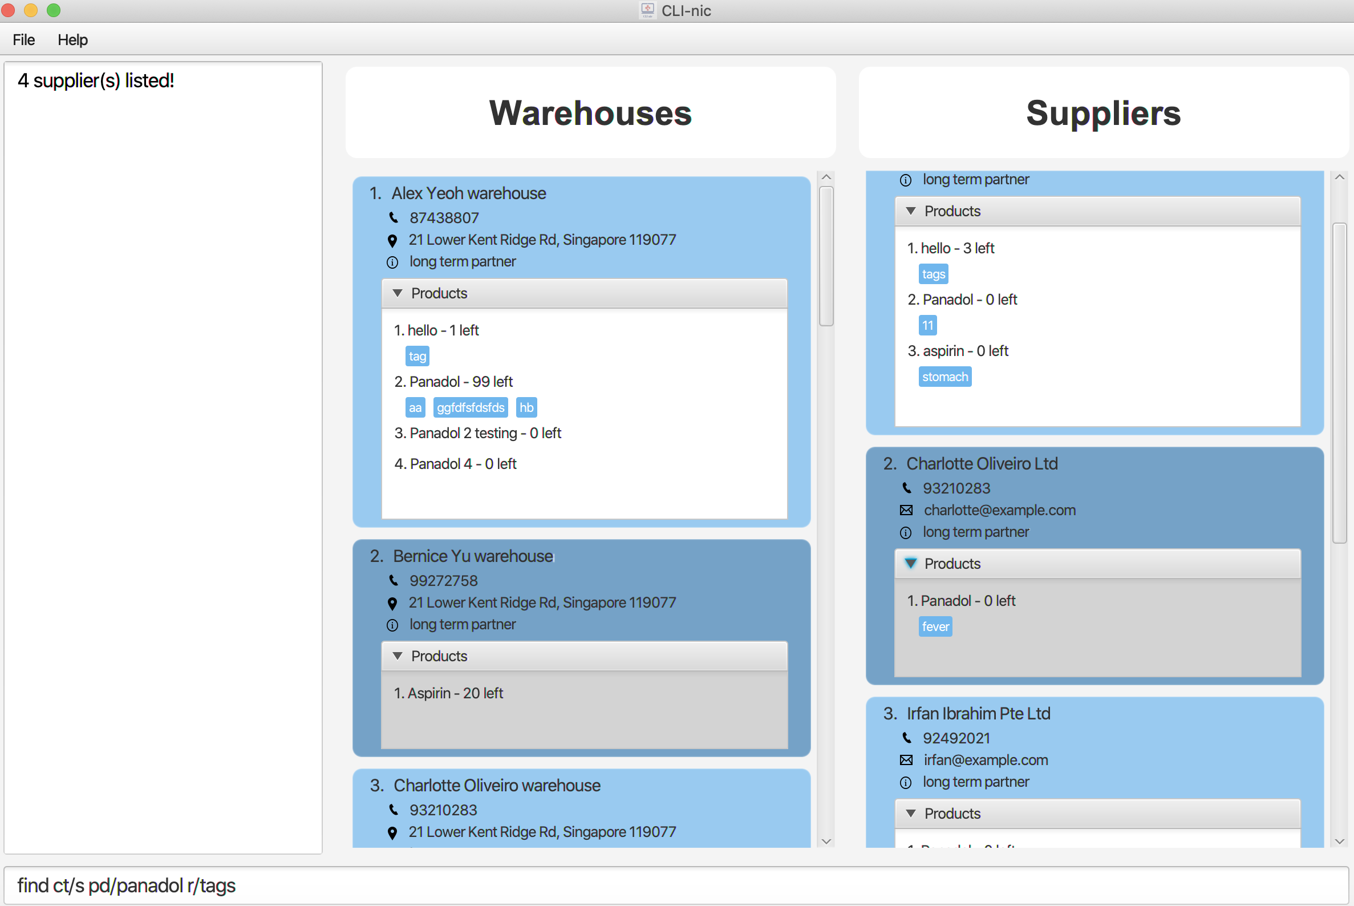Screen dimensions: 1354x906
Task: Click the Warehouses list scrollbar thumb
Action: pos(826,256)
